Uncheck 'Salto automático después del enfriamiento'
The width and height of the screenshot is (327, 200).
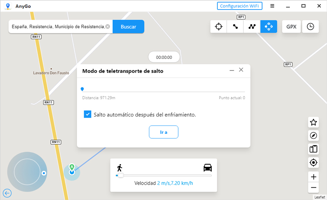pos(88,114)
